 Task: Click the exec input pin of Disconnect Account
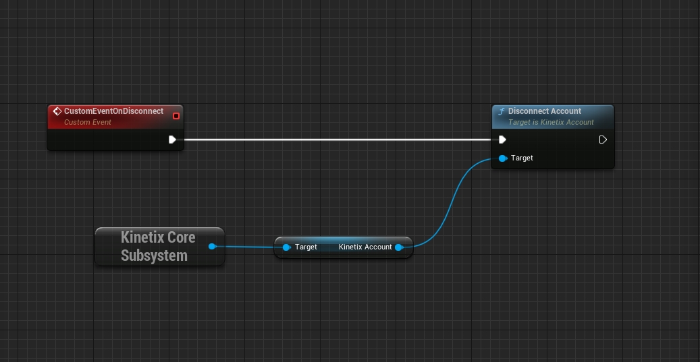502,140
